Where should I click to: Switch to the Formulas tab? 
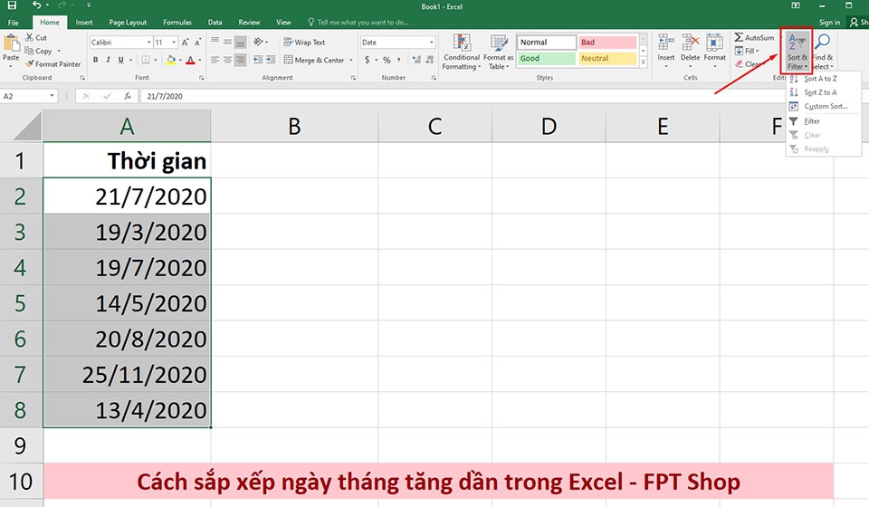pyautogui.click(x=177, y=22)
